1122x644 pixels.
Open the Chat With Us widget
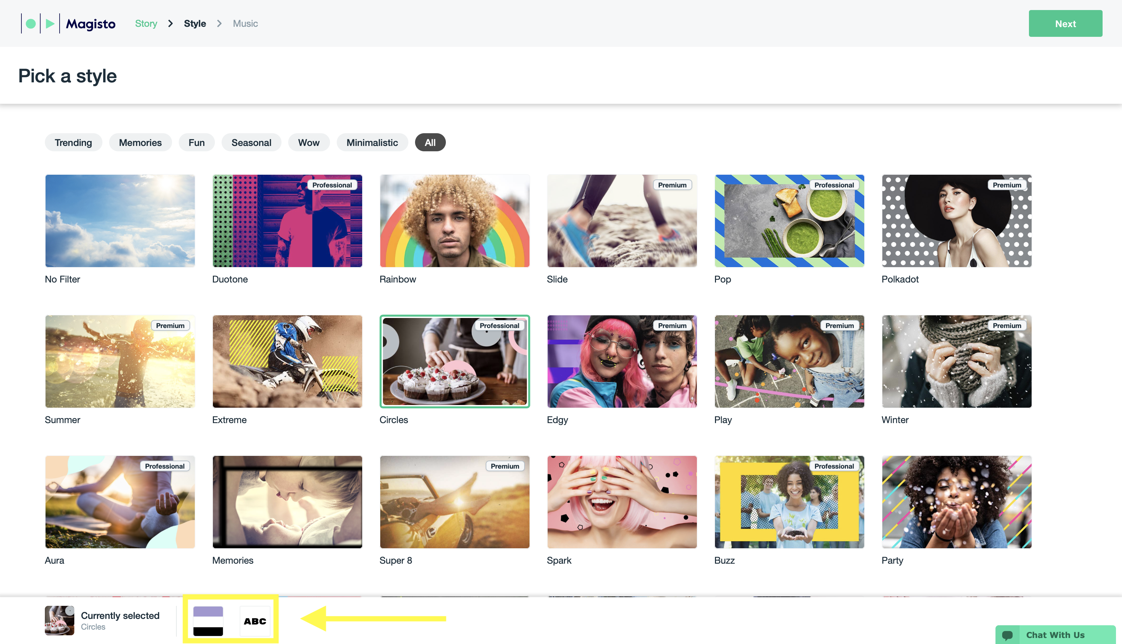(1055, 635)
